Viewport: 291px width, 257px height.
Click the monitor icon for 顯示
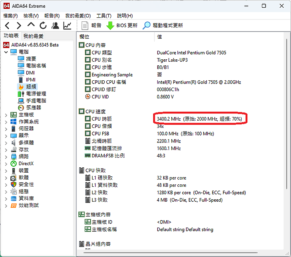pyautogui.click(x=14, y=136)
